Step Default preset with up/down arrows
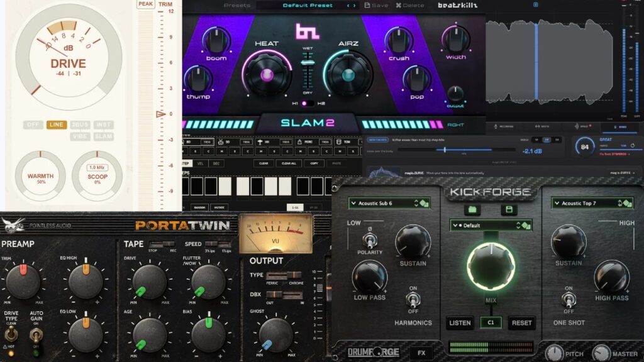This screenshot has height=362, width=644. pyautogui.click(x=518, y=226)
